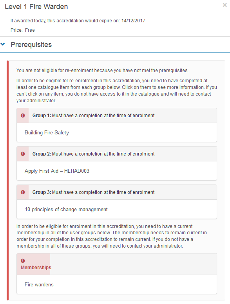The image size is (230, 304).
Task: Click the Prerequisites heading
Action: click(x=31, y=45)
